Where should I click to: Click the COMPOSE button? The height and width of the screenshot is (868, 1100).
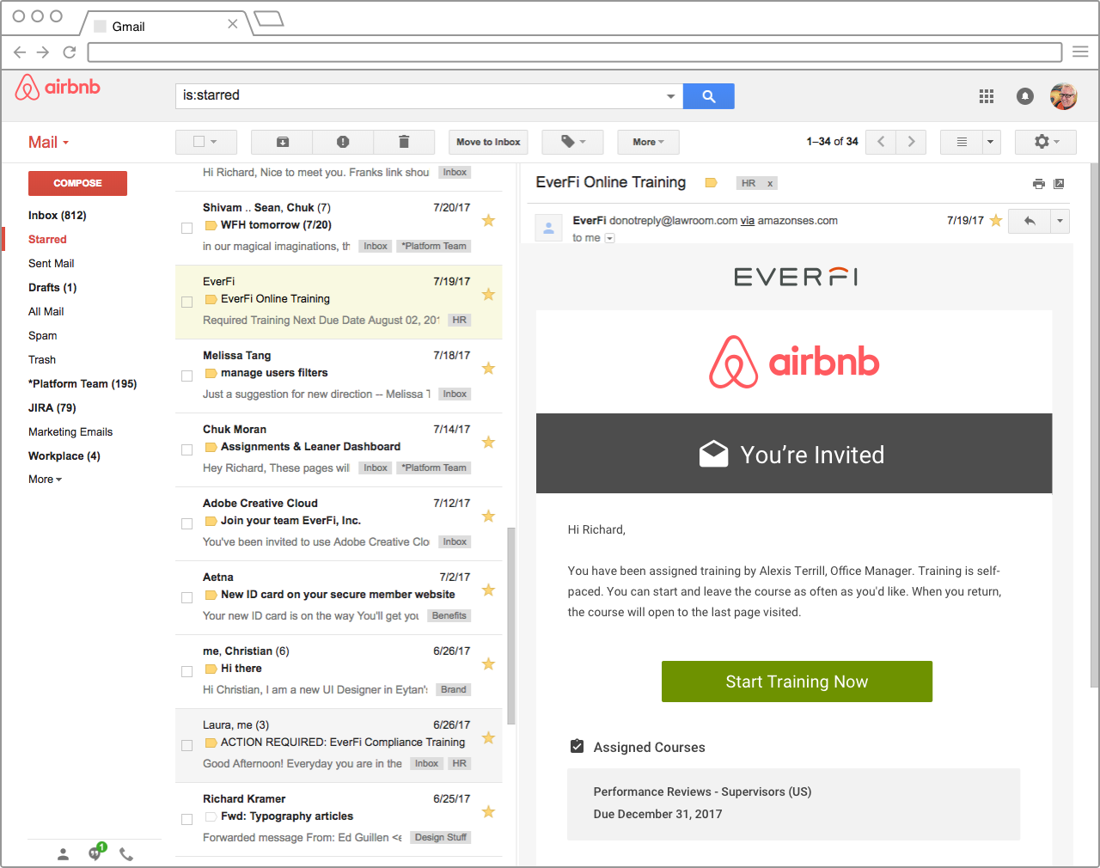click(77, 183)
